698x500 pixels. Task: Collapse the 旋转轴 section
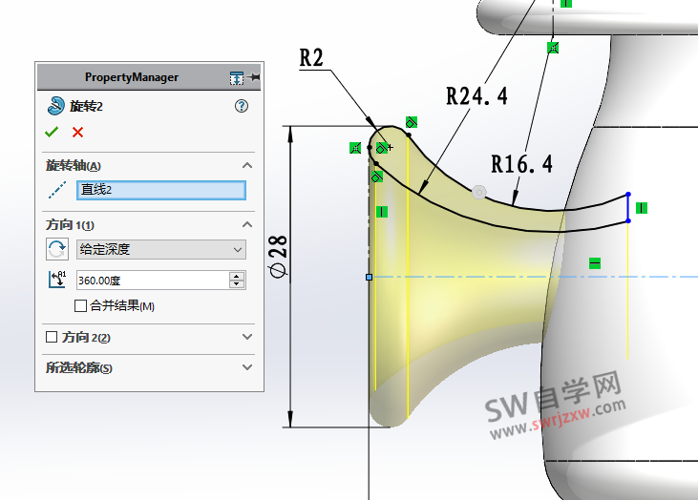(x=247, y=166)
